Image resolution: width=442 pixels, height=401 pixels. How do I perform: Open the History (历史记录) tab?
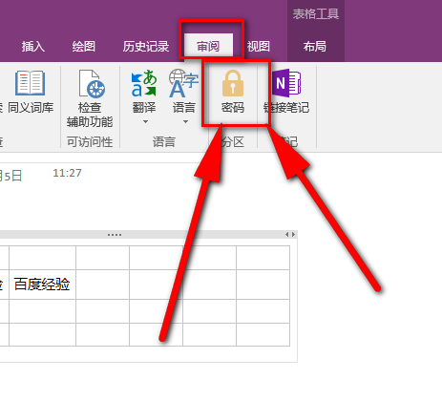[x=146, y=47]
